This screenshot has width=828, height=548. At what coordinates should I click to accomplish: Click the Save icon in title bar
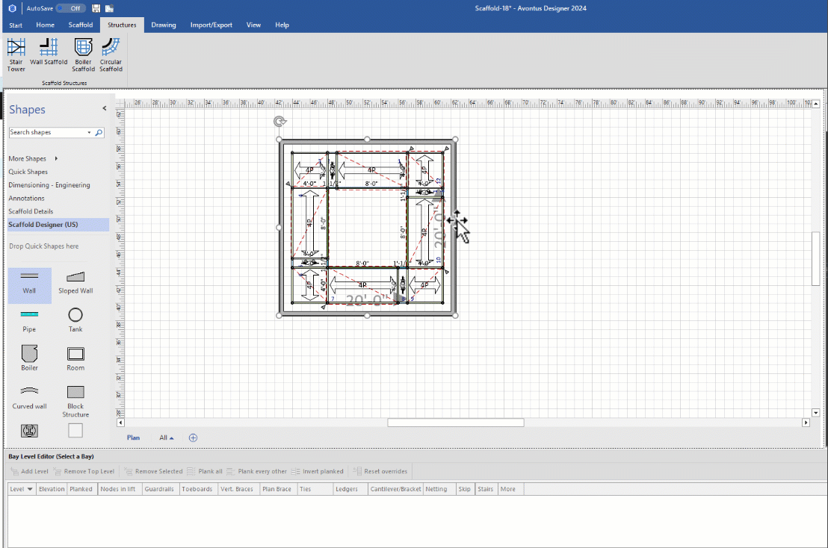pyautogui.click(x=96, y=8)
